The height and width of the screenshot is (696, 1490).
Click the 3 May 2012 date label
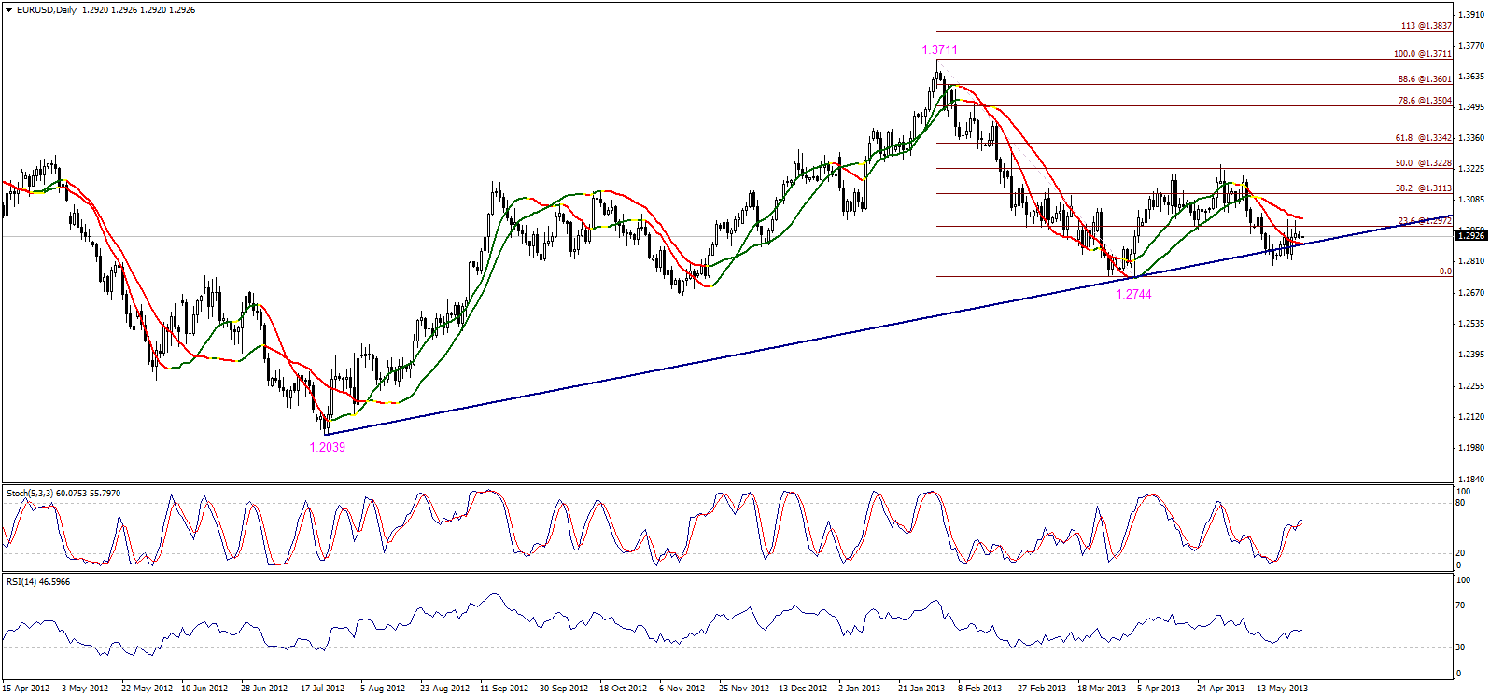click(x=85, y=689)
